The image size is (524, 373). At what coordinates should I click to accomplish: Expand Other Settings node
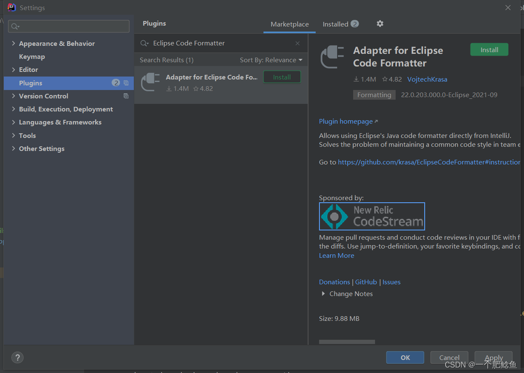click(13, 148)
